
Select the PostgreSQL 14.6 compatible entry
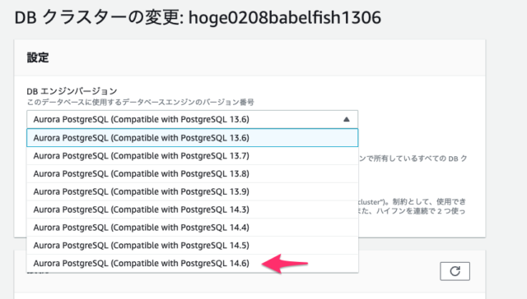click(192, 263)
